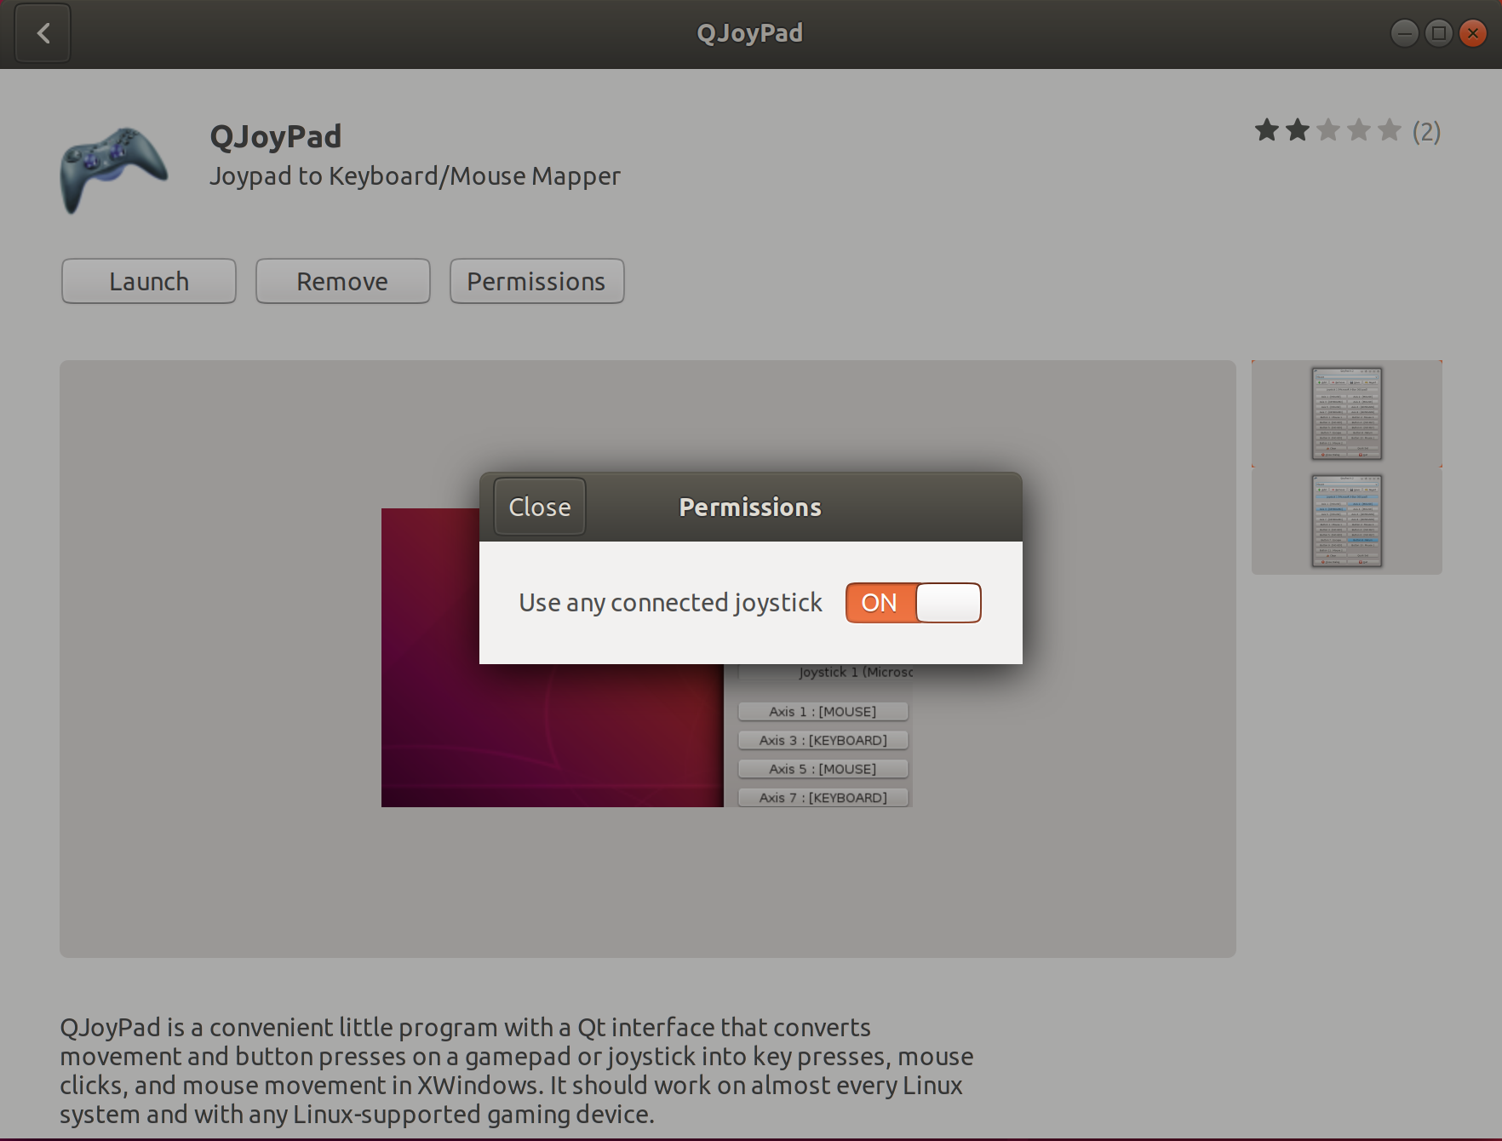Click the ON label of the joystick switch
Screen dimensions: 1502x1141
point(879,602)
